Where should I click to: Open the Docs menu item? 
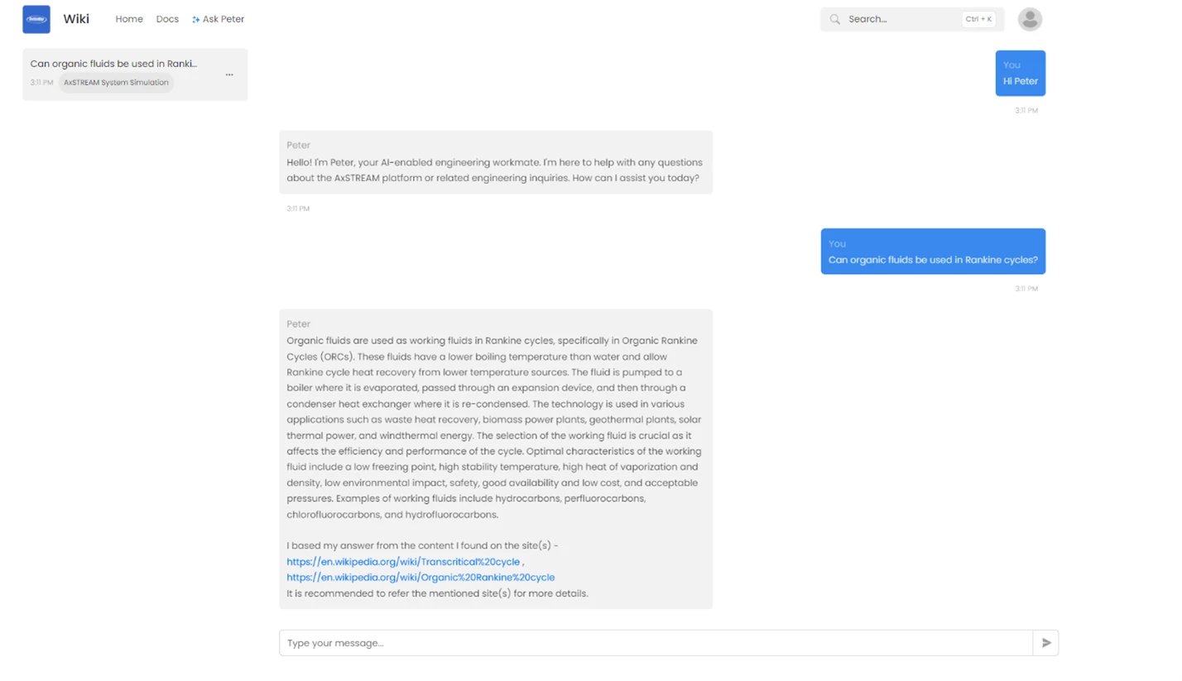coord(167,19)
